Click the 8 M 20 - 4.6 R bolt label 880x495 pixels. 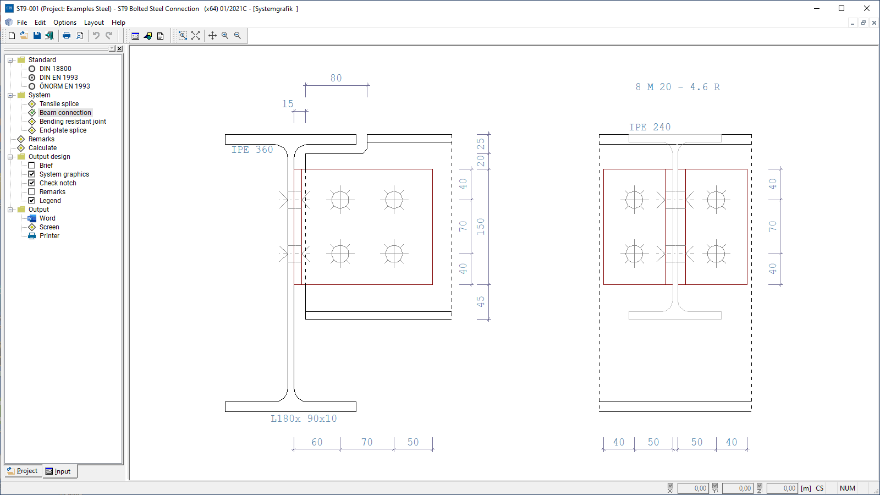[678, 87]
